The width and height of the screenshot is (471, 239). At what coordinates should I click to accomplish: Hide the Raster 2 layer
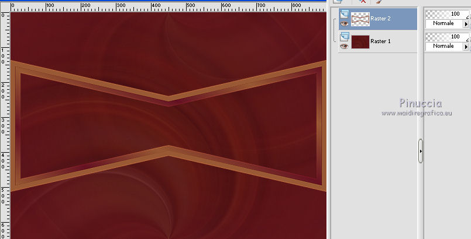click(344, 24)
